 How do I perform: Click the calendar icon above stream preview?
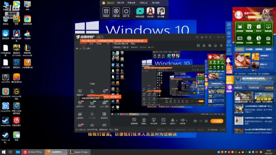(x=210, y=46)
